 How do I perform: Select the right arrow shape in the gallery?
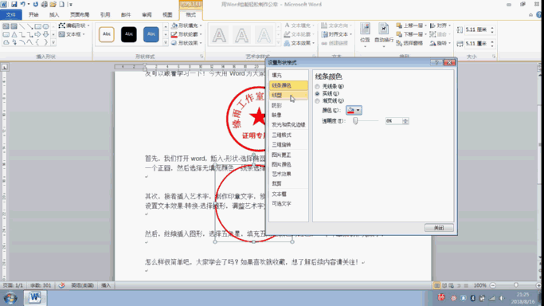(x=37, y=34)
